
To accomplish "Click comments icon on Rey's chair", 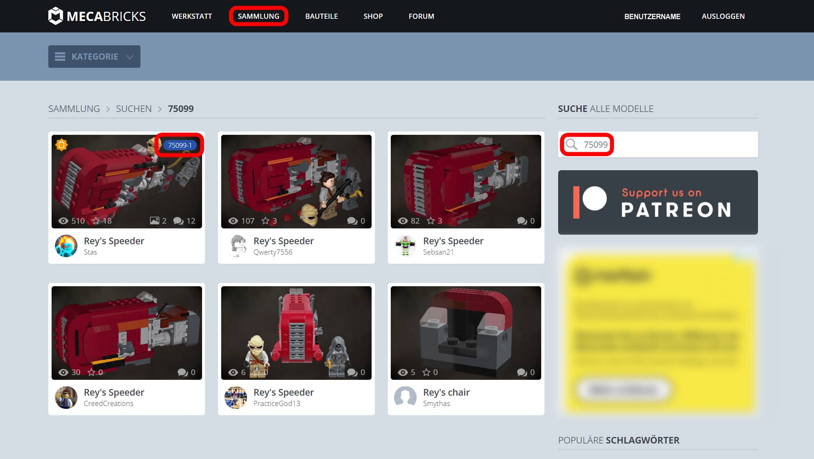I will (522, 372).
